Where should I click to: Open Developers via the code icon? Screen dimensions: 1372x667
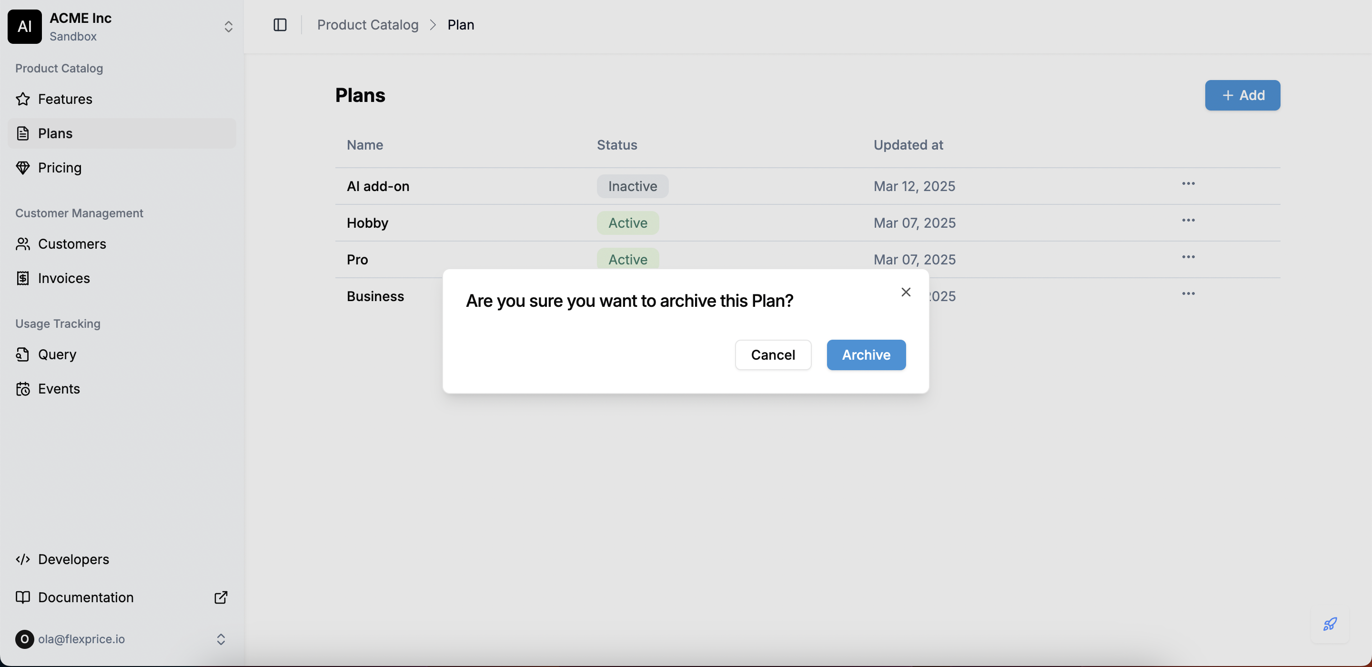point(23,559)
